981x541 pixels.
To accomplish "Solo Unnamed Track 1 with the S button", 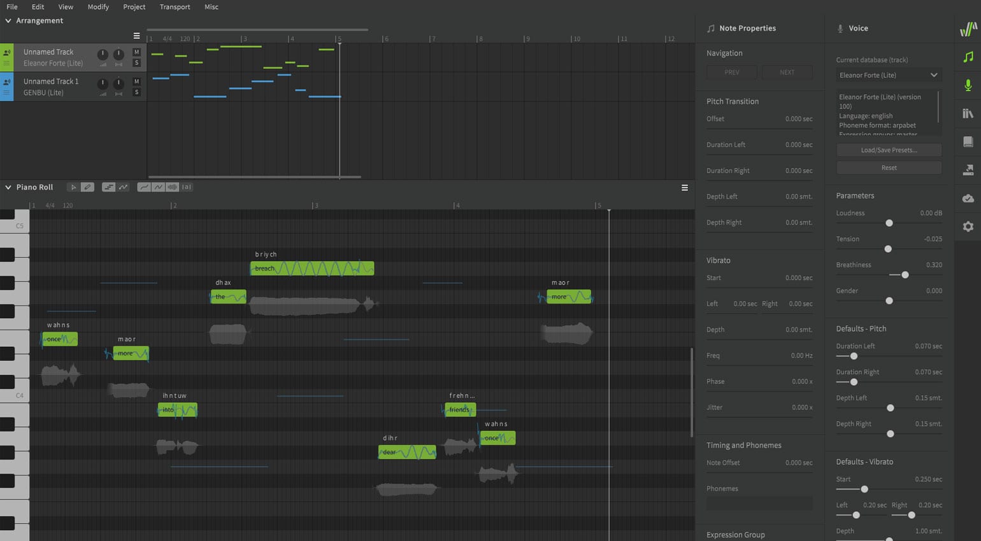I will point(136,92).
